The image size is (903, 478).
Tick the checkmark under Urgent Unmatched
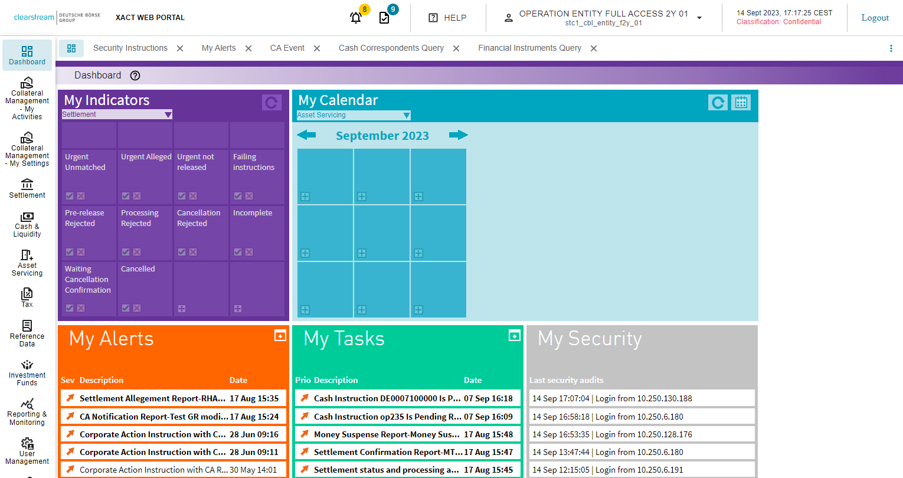[70, 196]
